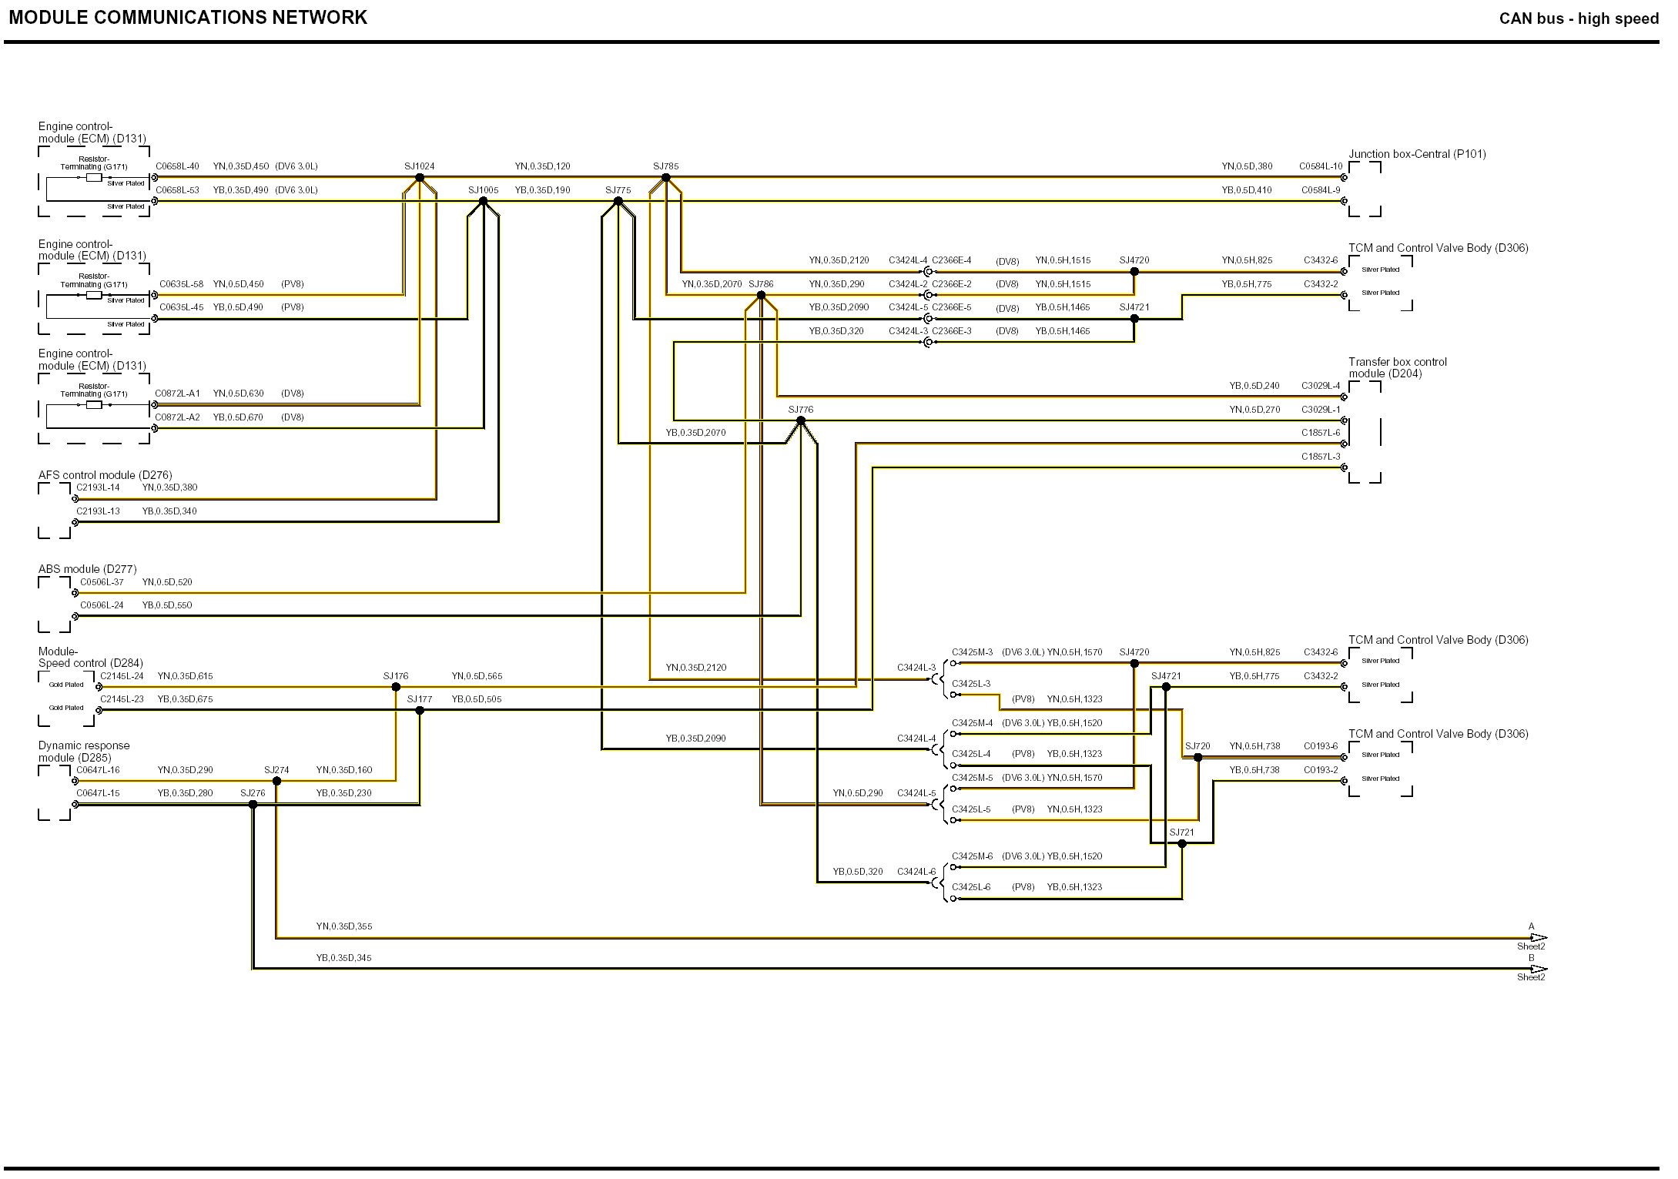The width and height of the screenshot is (1678, 1179).
Task: Click the SJ720 splice joint dot
Action: (x=1197, y=758)
